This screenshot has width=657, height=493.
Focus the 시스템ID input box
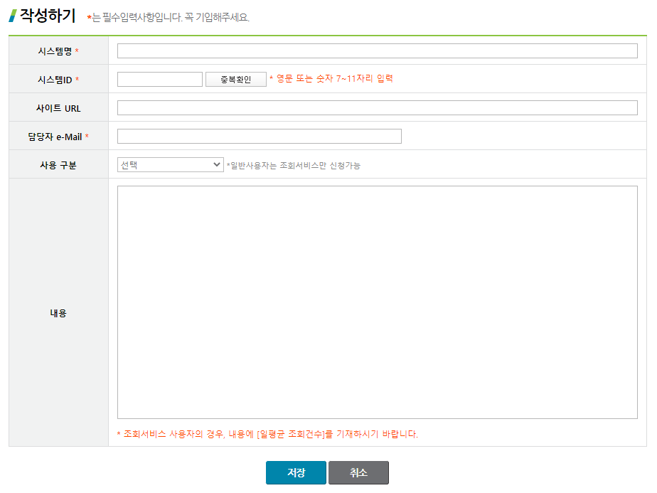(x=159, y=79)
